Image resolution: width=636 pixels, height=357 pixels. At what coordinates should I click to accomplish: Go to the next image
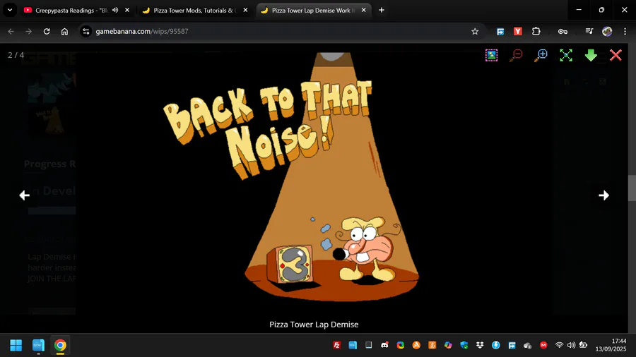pos(603,195)
